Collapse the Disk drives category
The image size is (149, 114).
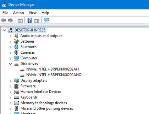click(10, 64)
